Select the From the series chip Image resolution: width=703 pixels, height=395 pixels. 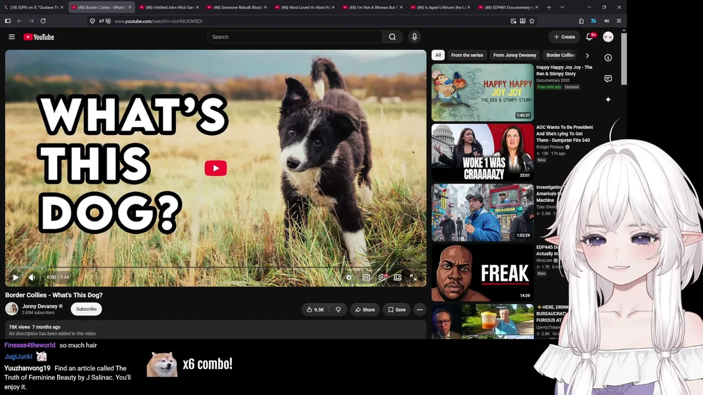coord(467,55)
